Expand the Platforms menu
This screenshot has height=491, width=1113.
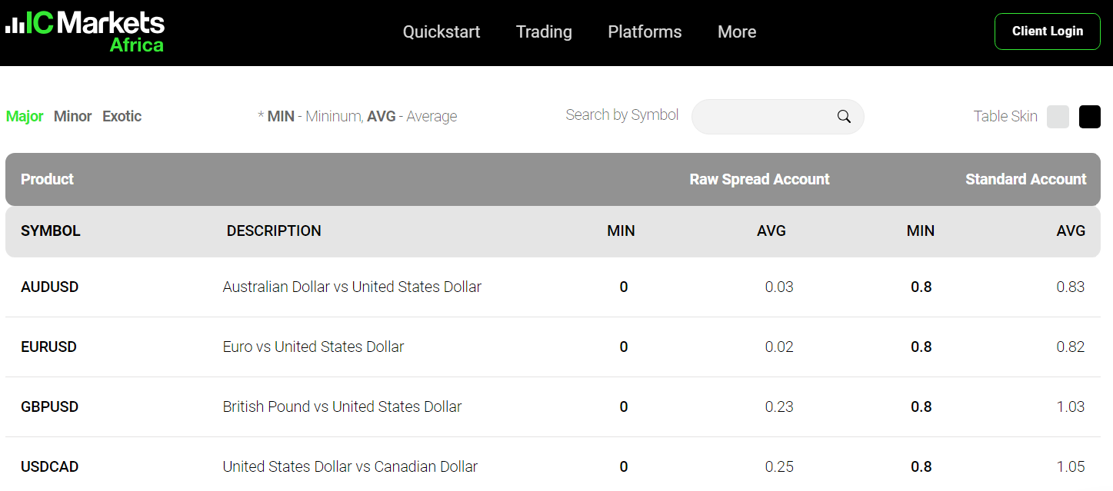pos(645,32)
